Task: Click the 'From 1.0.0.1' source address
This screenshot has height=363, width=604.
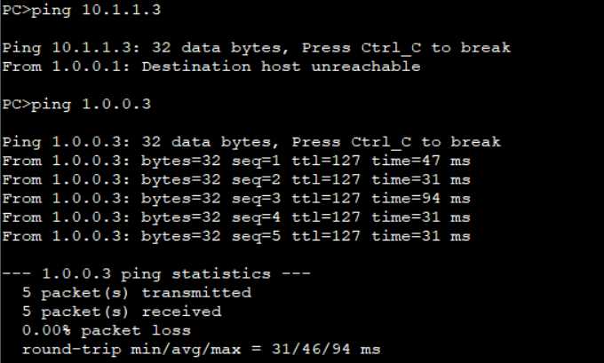Action: (x=67, y=67)
